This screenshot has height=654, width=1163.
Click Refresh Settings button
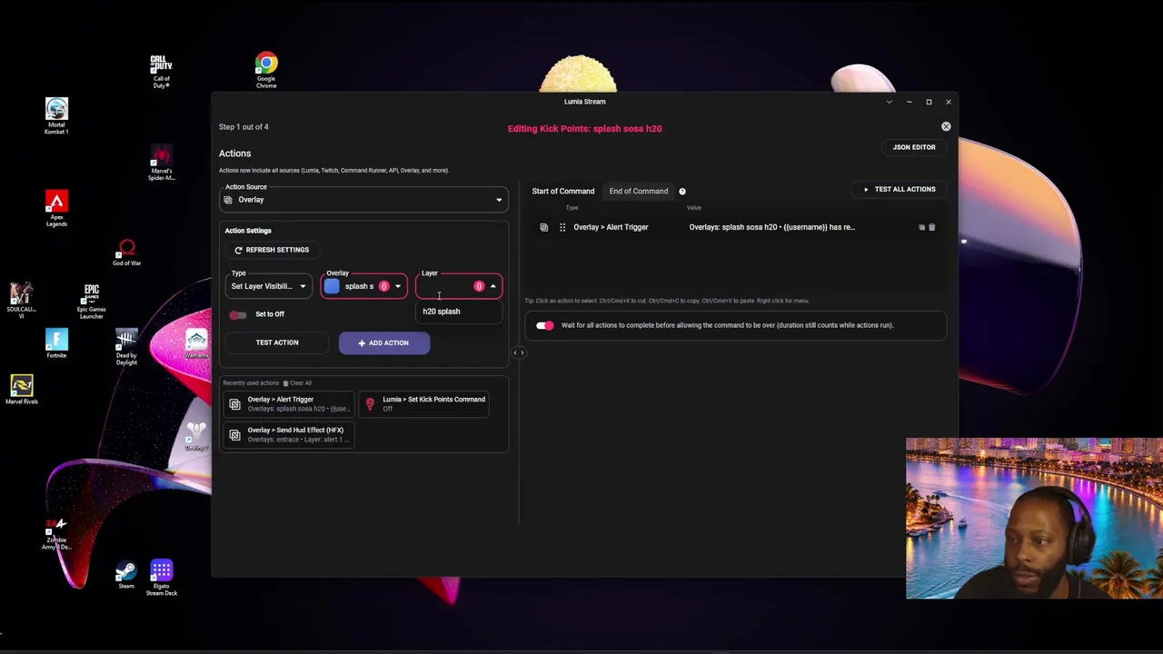272,250
